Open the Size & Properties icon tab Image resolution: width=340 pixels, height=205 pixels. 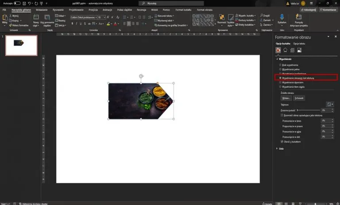point(292,50)
